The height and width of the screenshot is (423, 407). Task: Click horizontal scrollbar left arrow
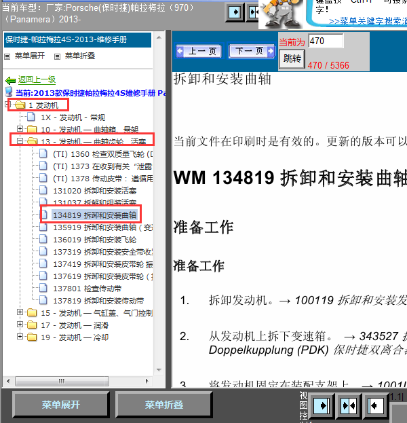(x=8, y=381)
